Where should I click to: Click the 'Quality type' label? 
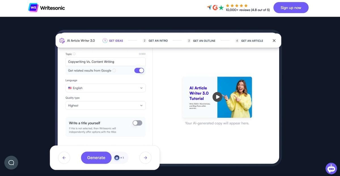[73, 98]
